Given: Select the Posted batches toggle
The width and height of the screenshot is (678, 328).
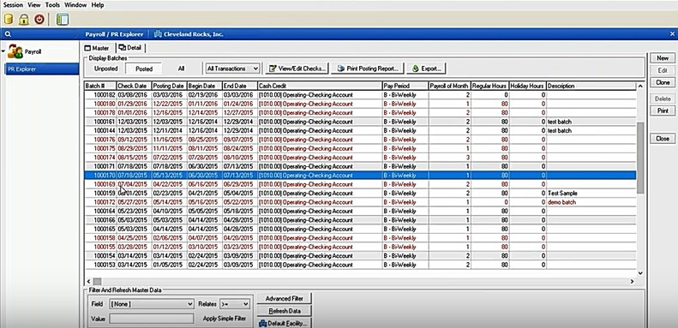Looking at the screenshot, I should pos(144,69).
